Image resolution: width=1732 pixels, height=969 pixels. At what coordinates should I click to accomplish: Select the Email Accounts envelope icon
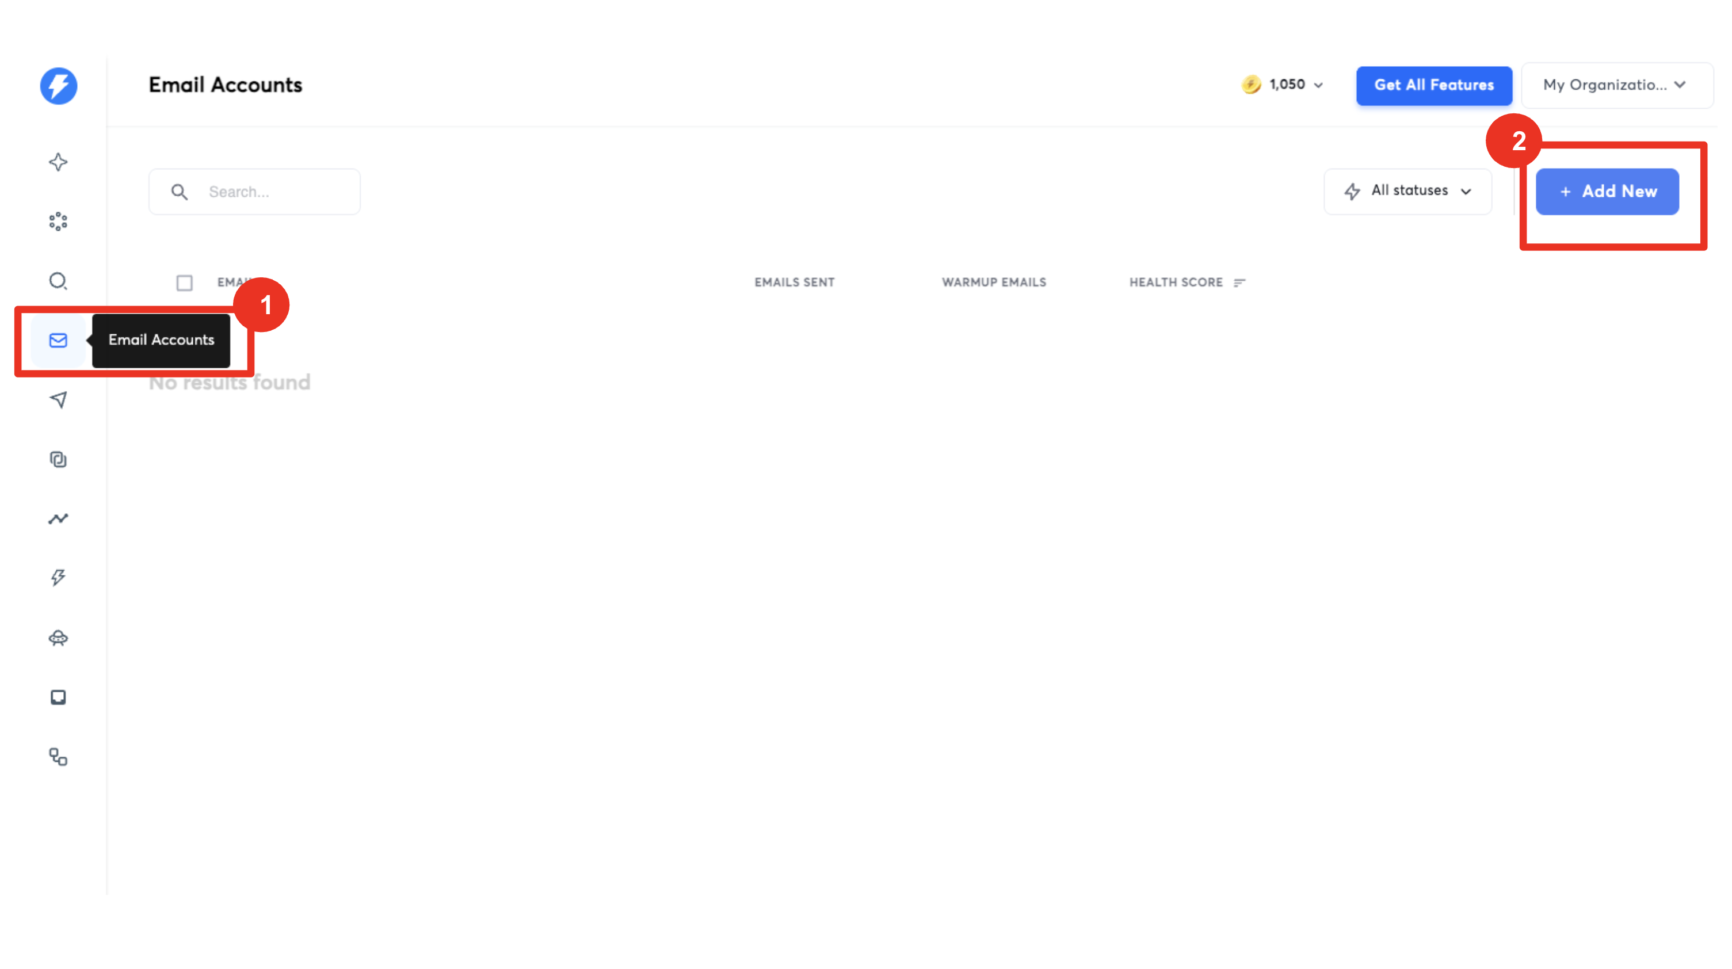59,341
